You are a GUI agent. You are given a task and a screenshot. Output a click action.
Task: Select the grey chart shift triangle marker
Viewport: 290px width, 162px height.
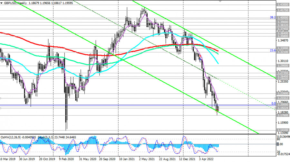pyautogui.click(x=220, y=1)
